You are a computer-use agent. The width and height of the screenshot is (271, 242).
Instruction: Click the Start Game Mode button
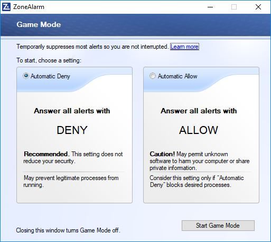tap(218, 226)
